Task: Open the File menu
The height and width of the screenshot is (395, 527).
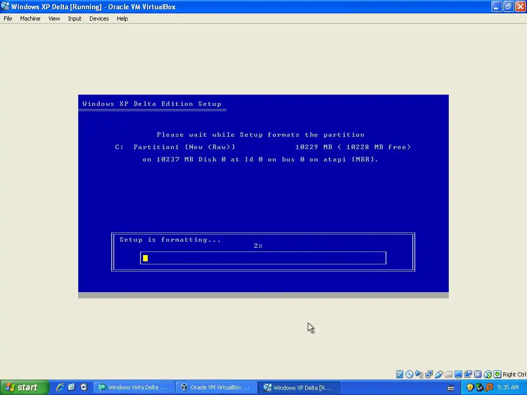Action: pos(8,19)
